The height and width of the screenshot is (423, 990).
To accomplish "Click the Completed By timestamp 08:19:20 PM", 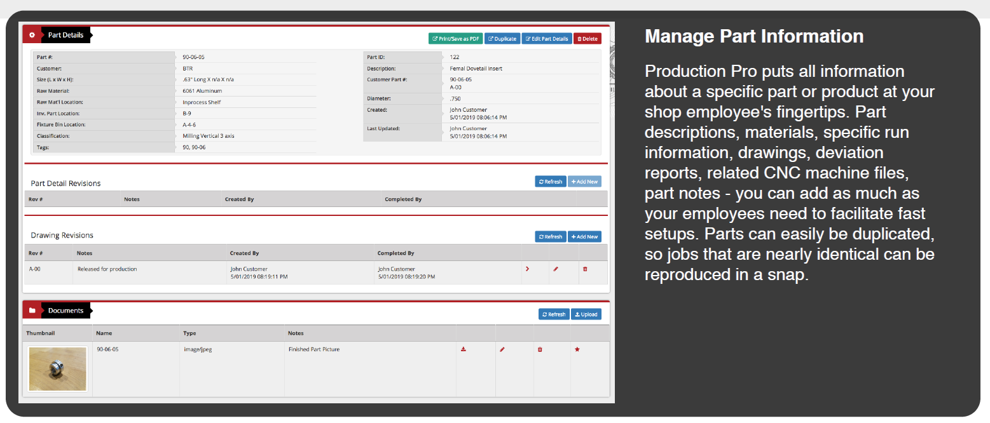I will pyautogui.click(x=406, y=277).
